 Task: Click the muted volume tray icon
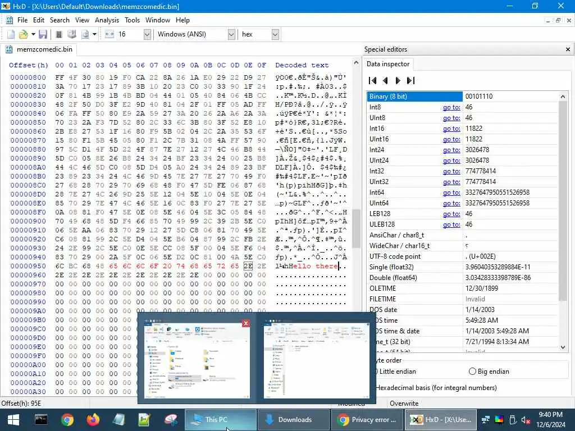click(526, 420)
